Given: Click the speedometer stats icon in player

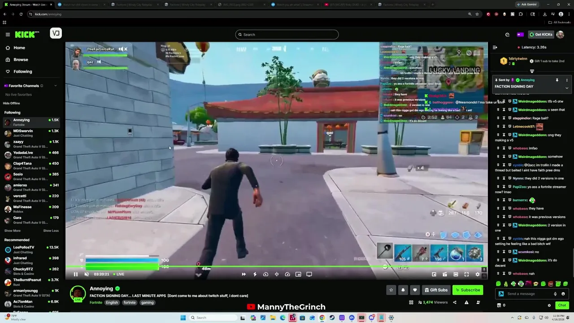Looking at the screenshot, I should coord(287,274).
